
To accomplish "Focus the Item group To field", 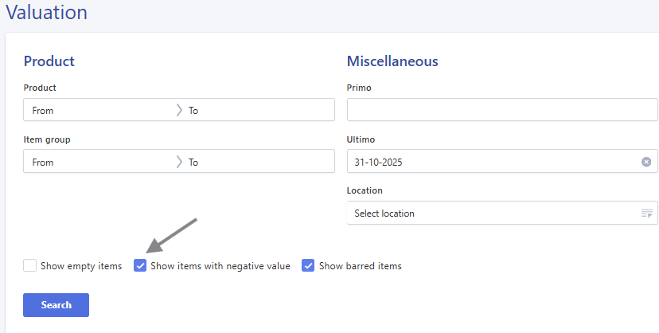I will [x=259, y=163].
